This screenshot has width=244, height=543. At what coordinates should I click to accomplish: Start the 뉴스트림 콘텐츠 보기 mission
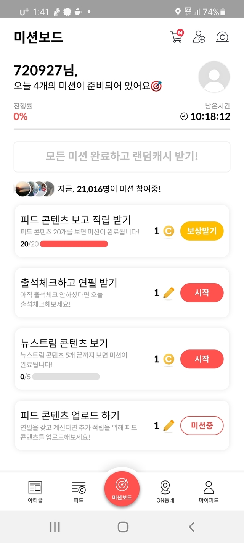pos(202,359)
